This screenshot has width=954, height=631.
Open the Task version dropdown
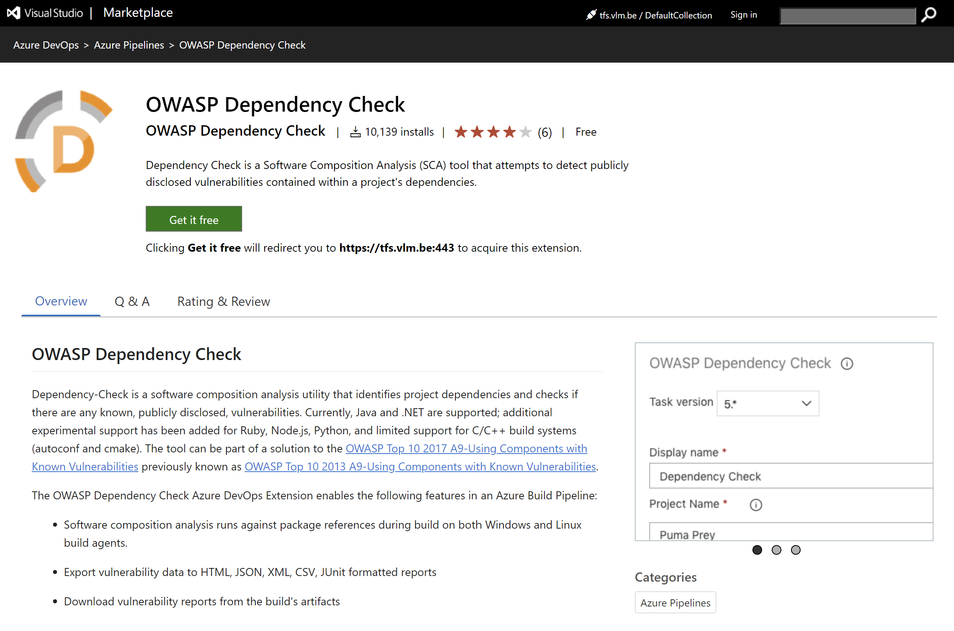pyautogui.click(x=767, y=403)
